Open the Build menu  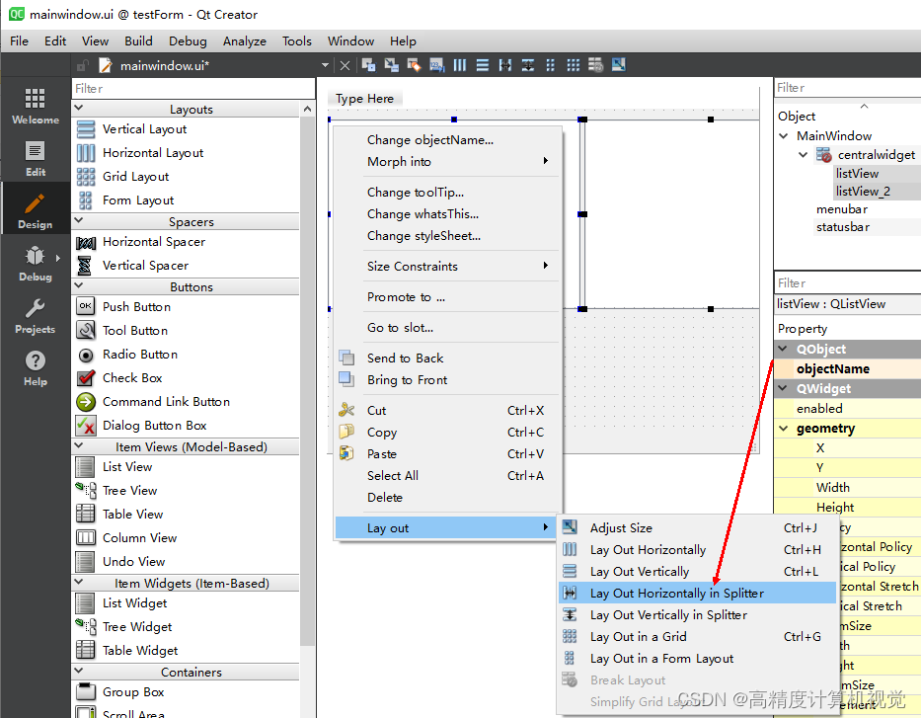point(138,41)
